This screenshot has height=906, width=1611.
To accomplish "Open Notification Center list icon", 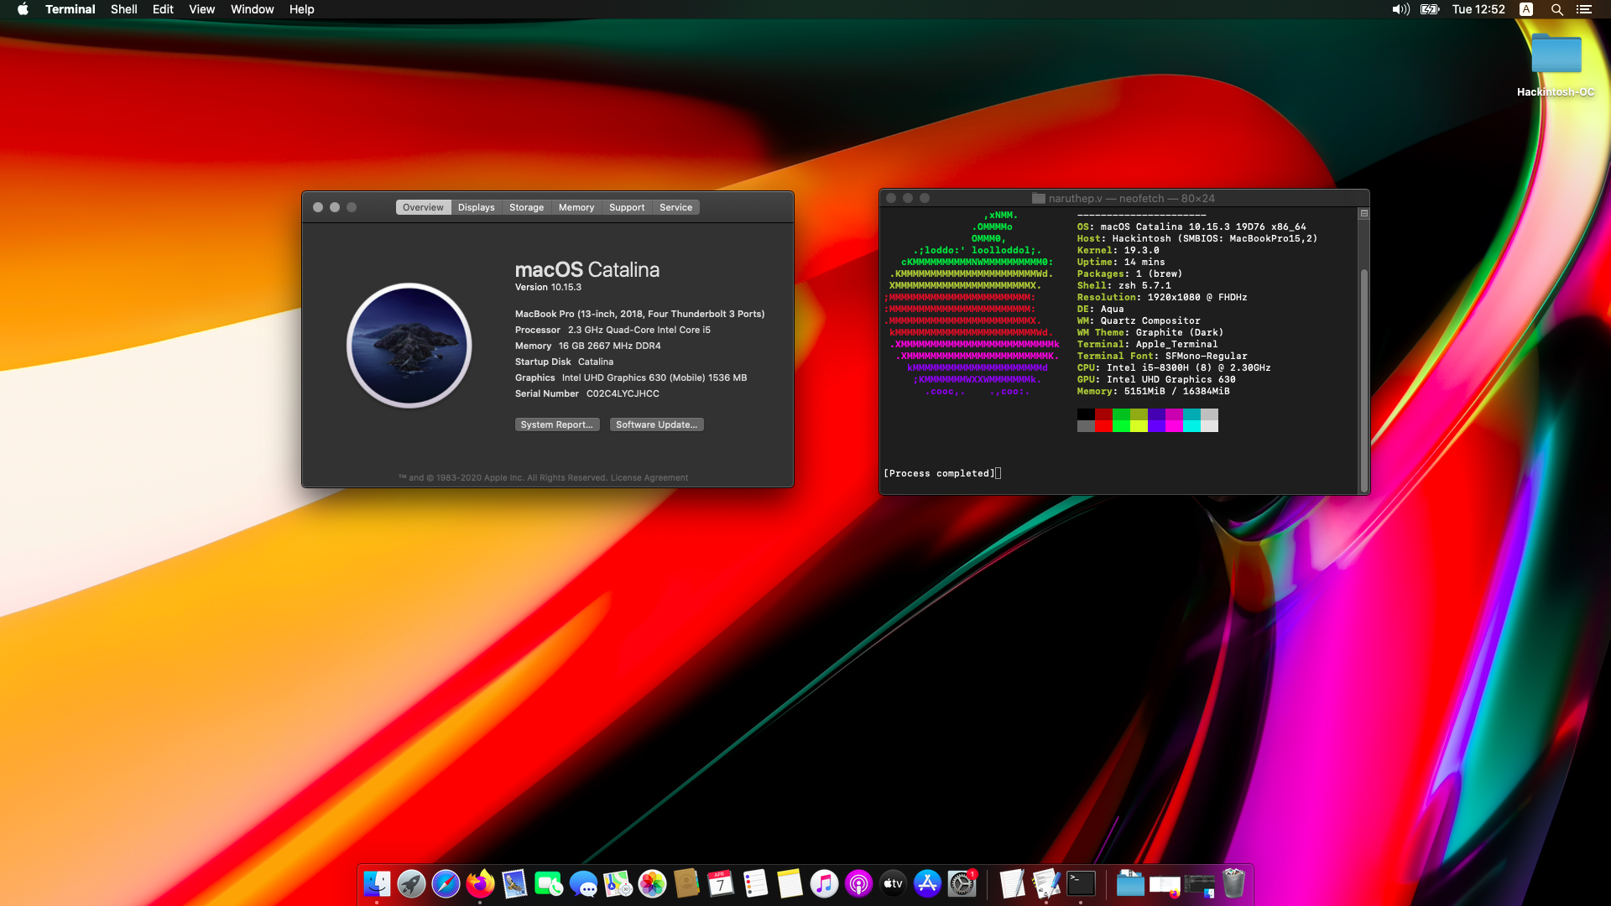I will click(1584, 9).
